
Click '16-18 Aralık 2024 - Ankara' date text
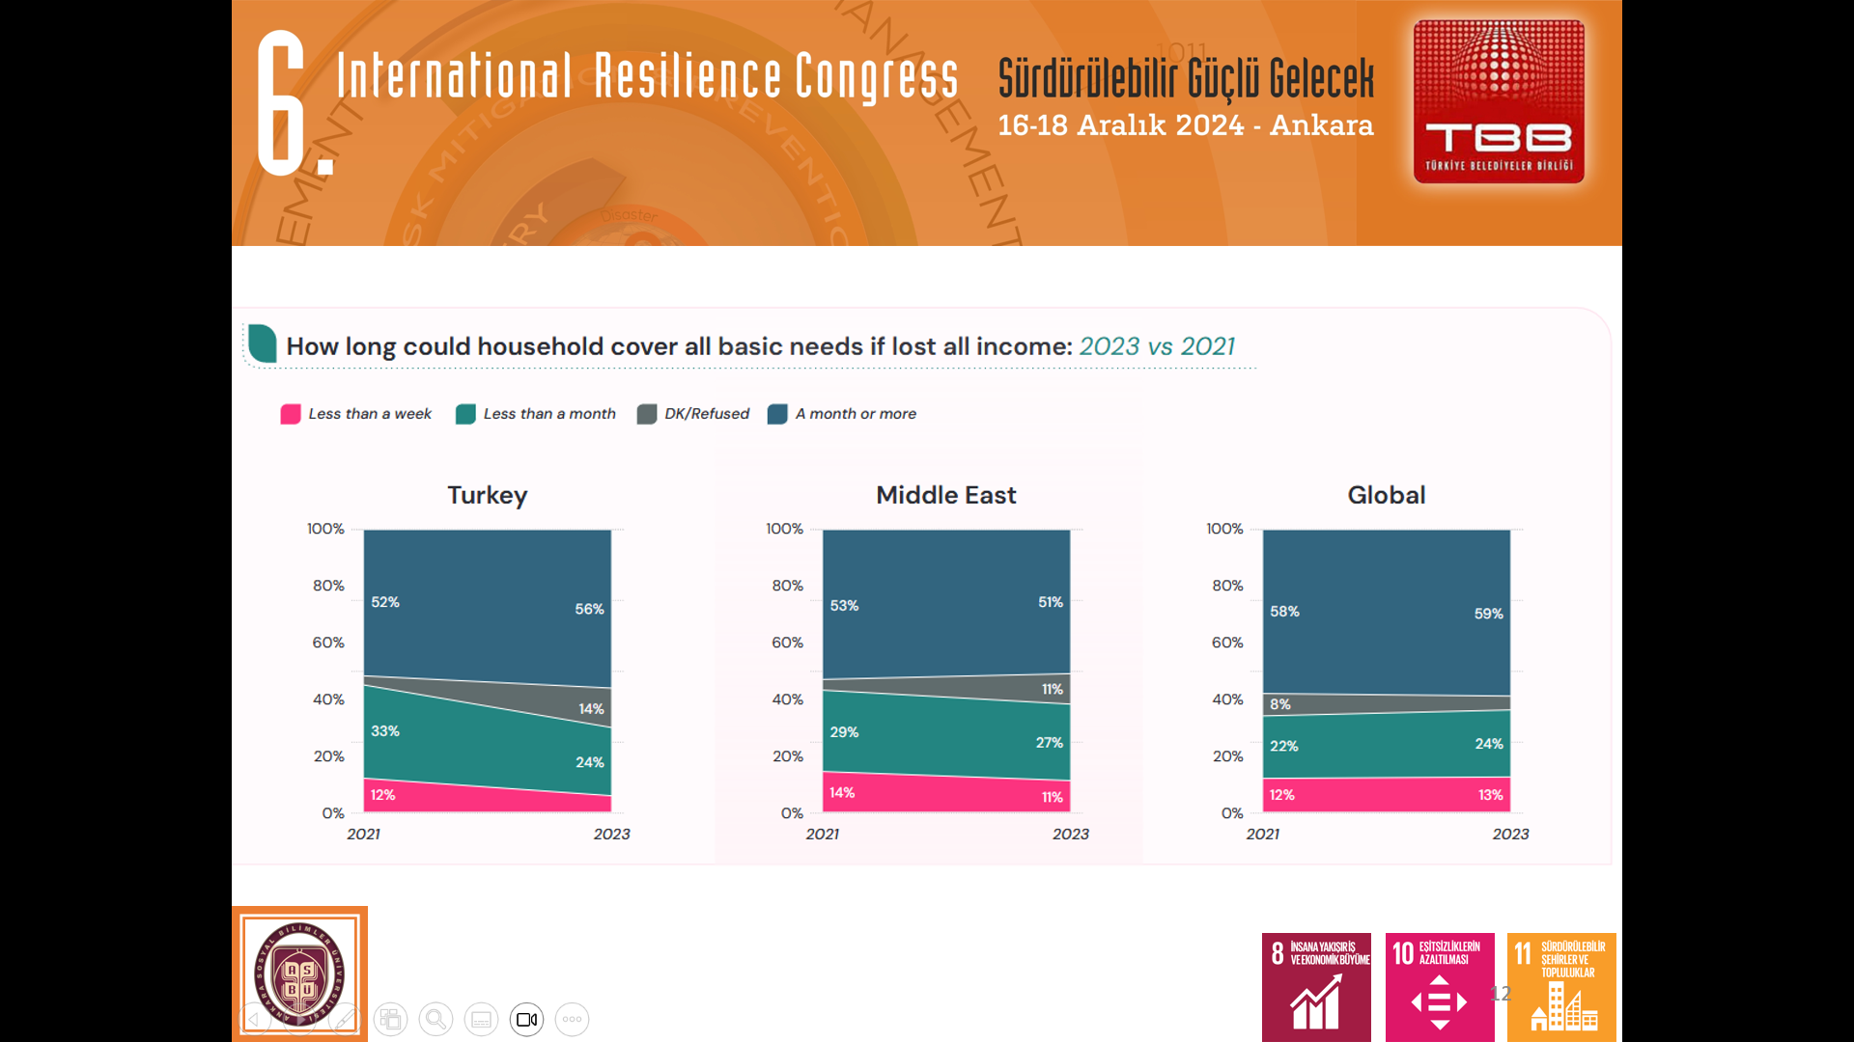coord(1186,125)
